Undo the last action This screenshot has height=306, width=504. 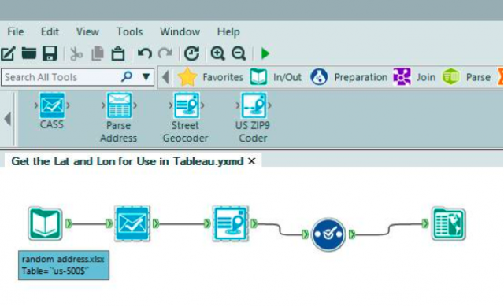coord(145,53)
